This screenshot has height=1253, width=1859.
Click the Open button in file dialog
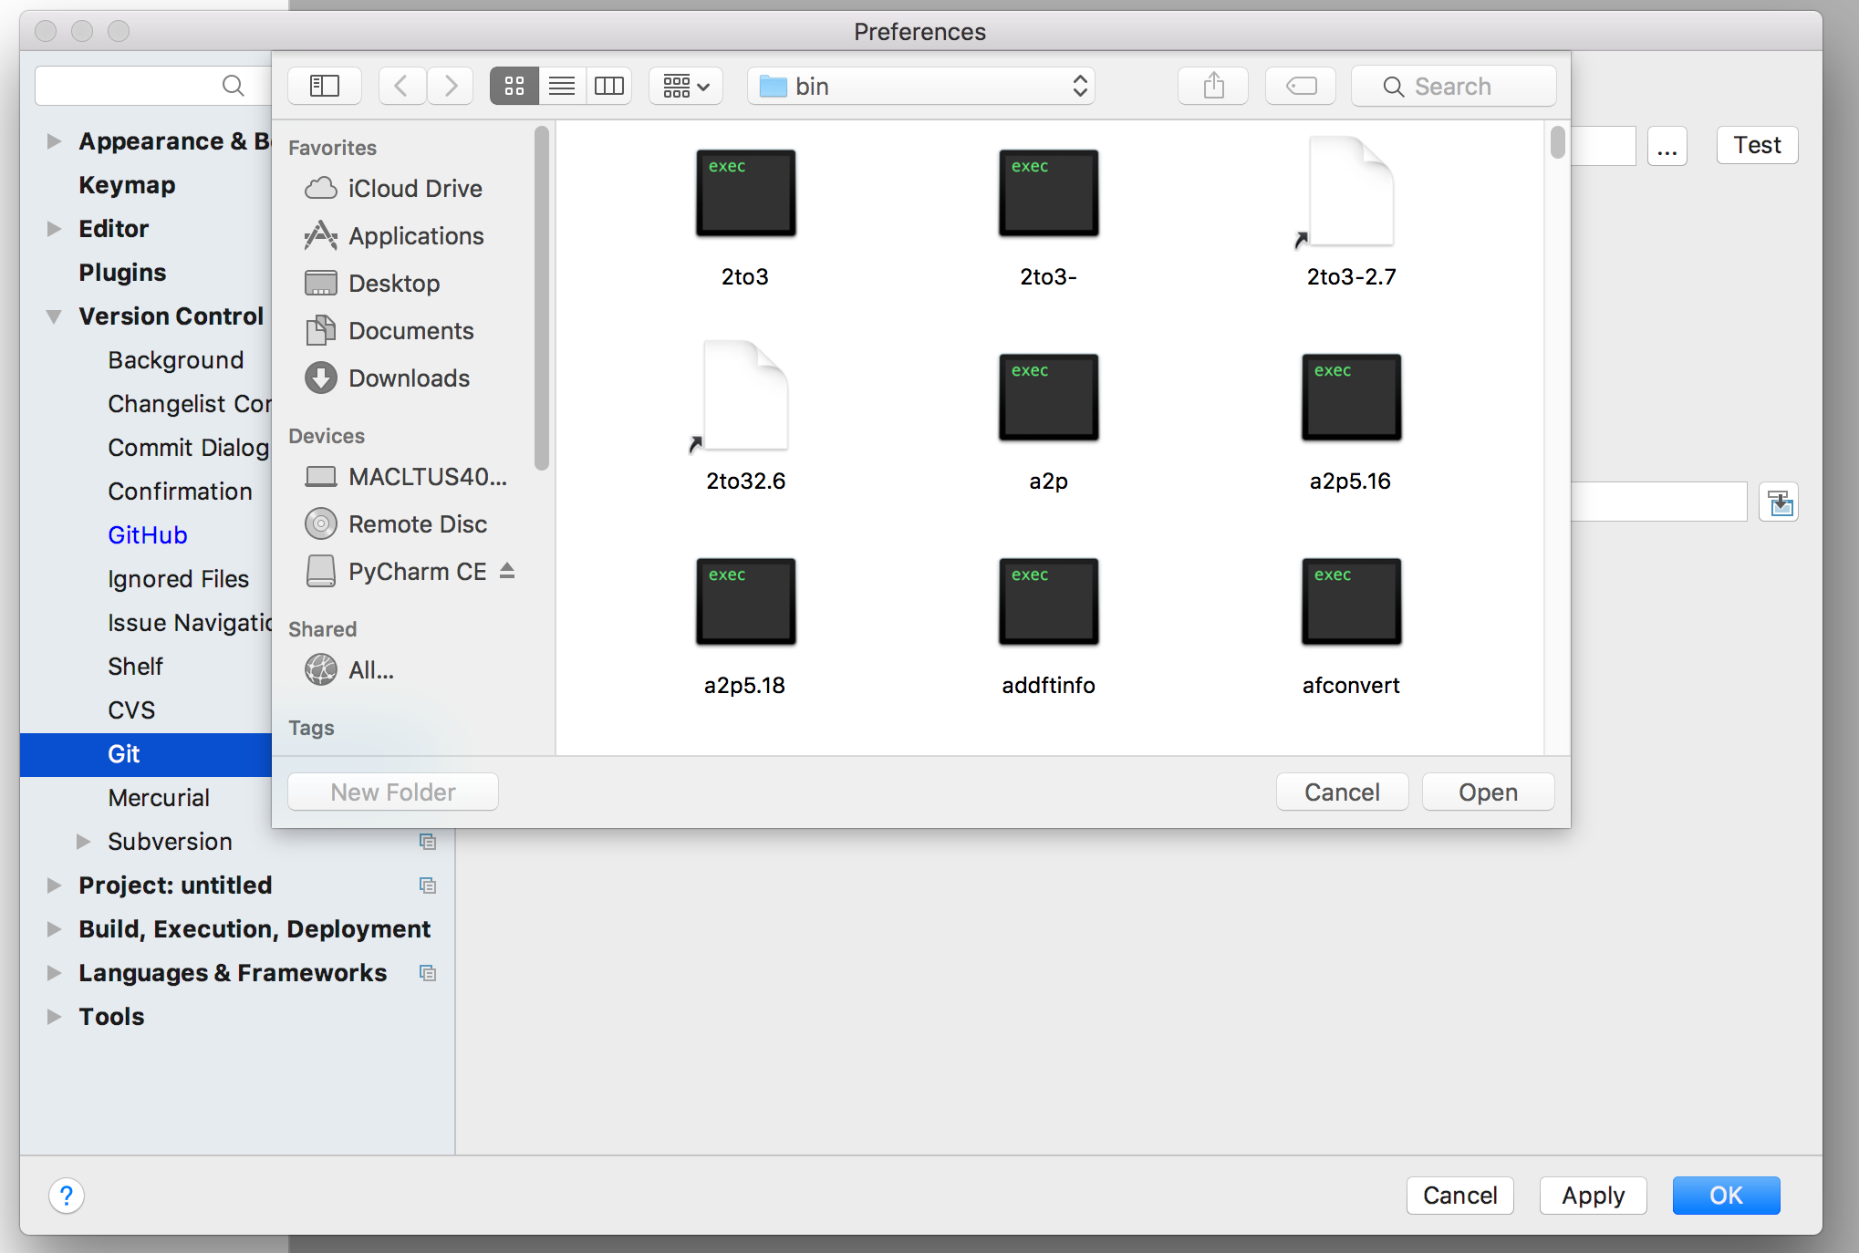tap(1487, 792)
